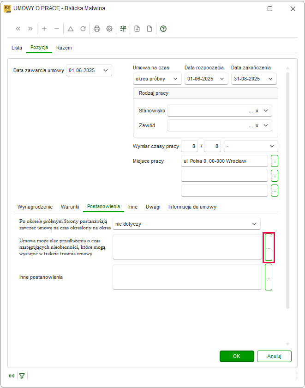
Task: Click the second empty Miejsce pracy field
Action: [x=225, y=176]
